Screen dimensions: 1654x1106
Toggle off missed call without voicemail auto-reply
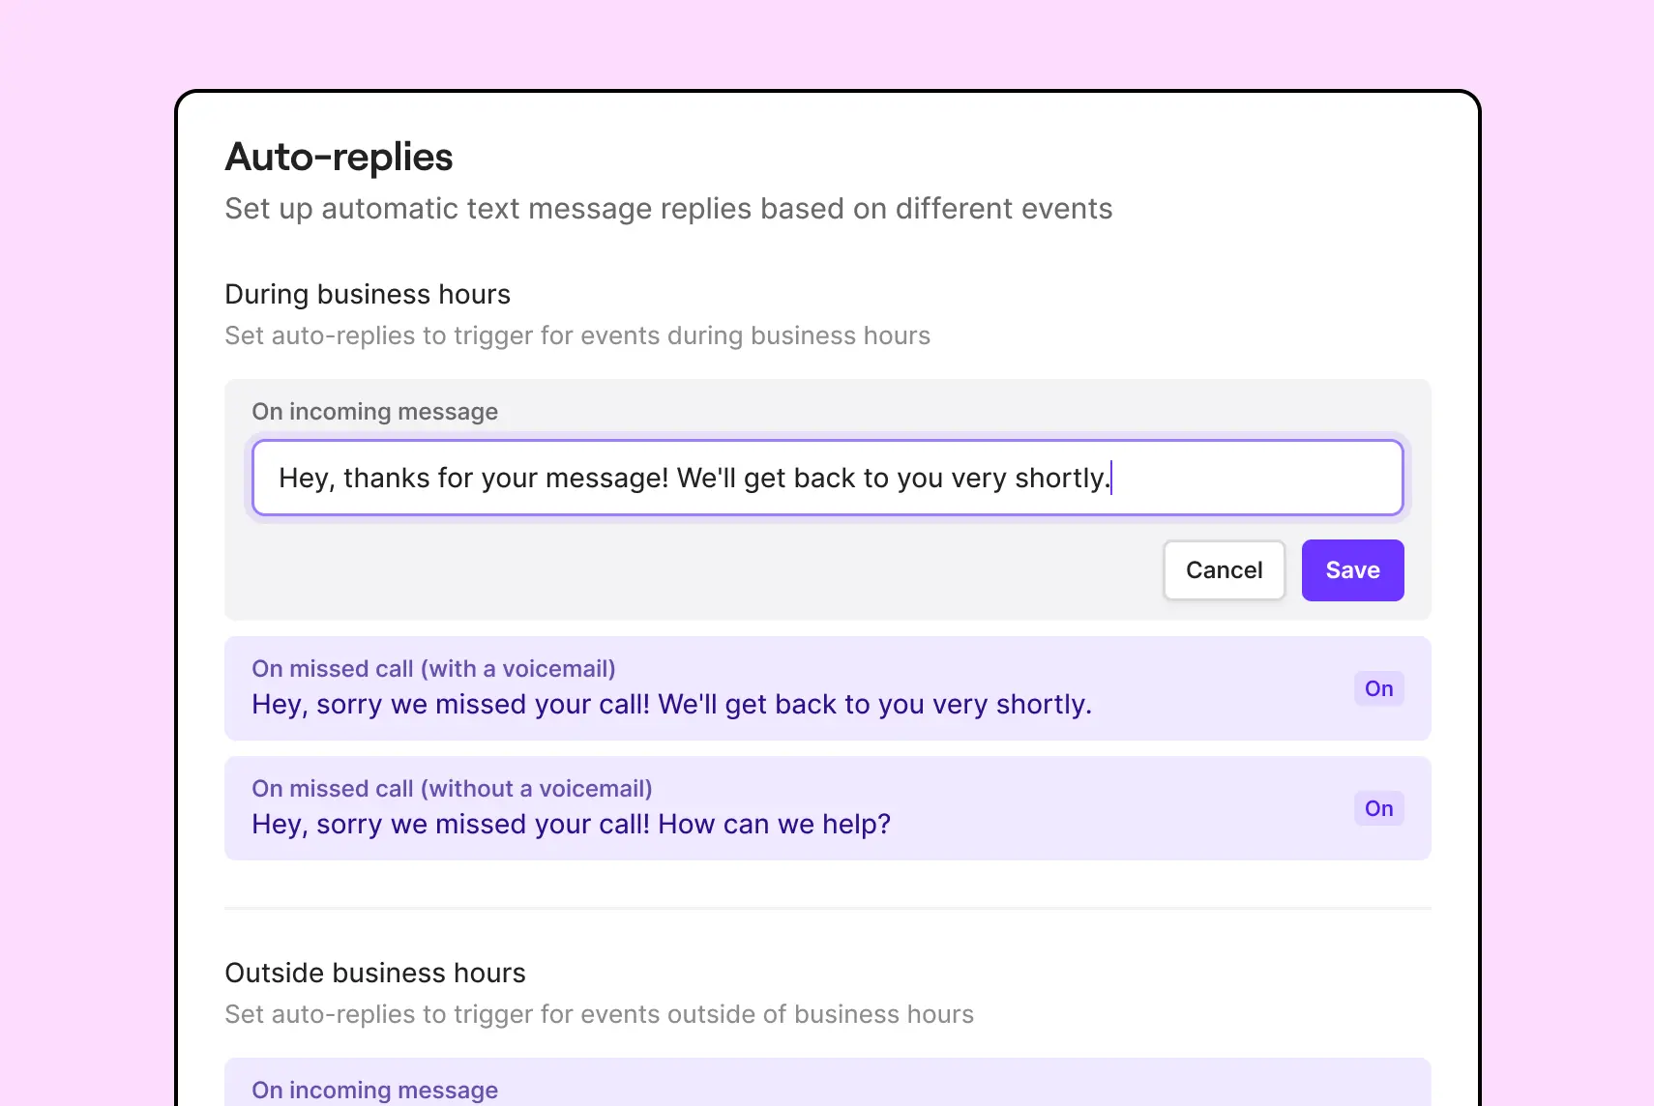tap(1378, 808)
